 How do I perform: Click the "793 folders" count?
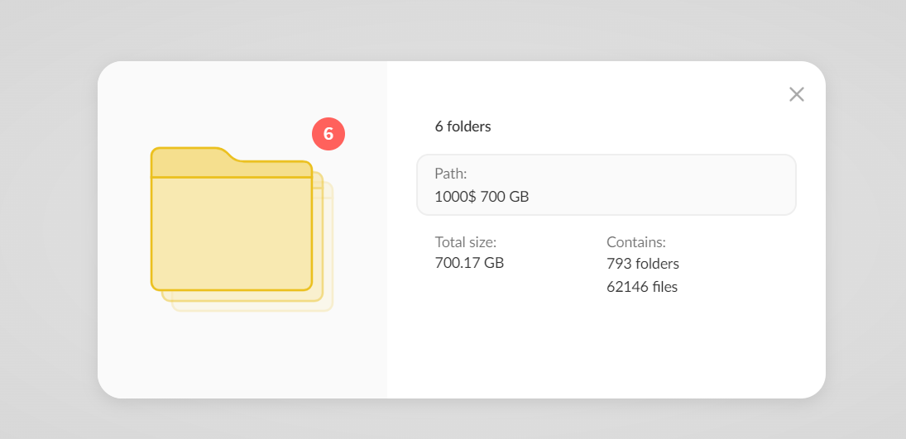click(642, 264)
